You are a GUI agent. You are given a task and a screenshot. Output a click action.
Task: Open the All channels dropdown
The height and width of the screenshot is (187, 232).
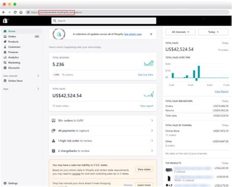point(179,32)
